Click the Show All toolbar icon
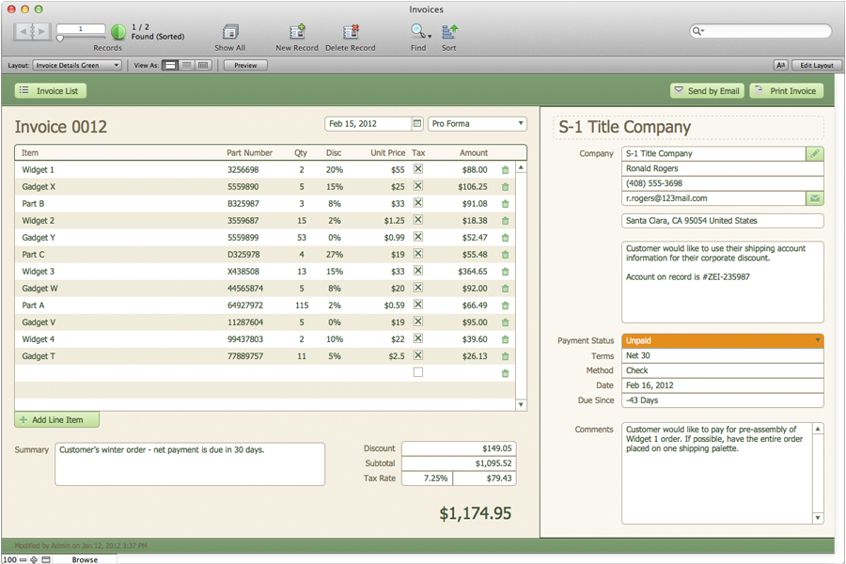Viewport: 846px width, 564px height. tap(229, 33)
